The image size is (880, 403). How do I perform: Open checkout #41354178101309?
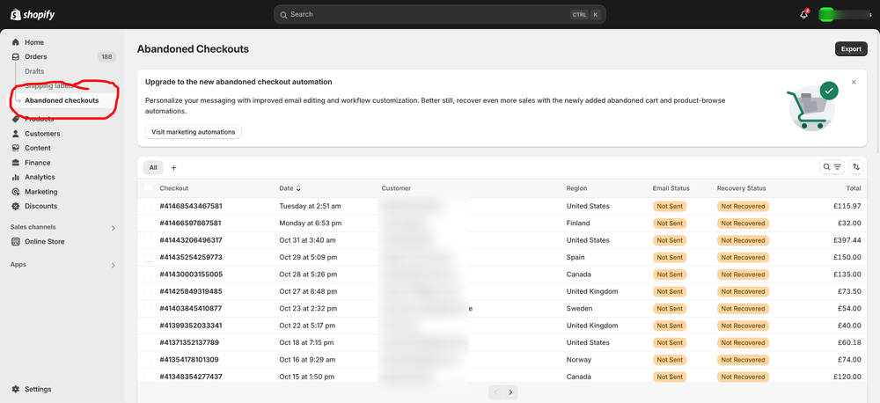[x=189, y=360]
